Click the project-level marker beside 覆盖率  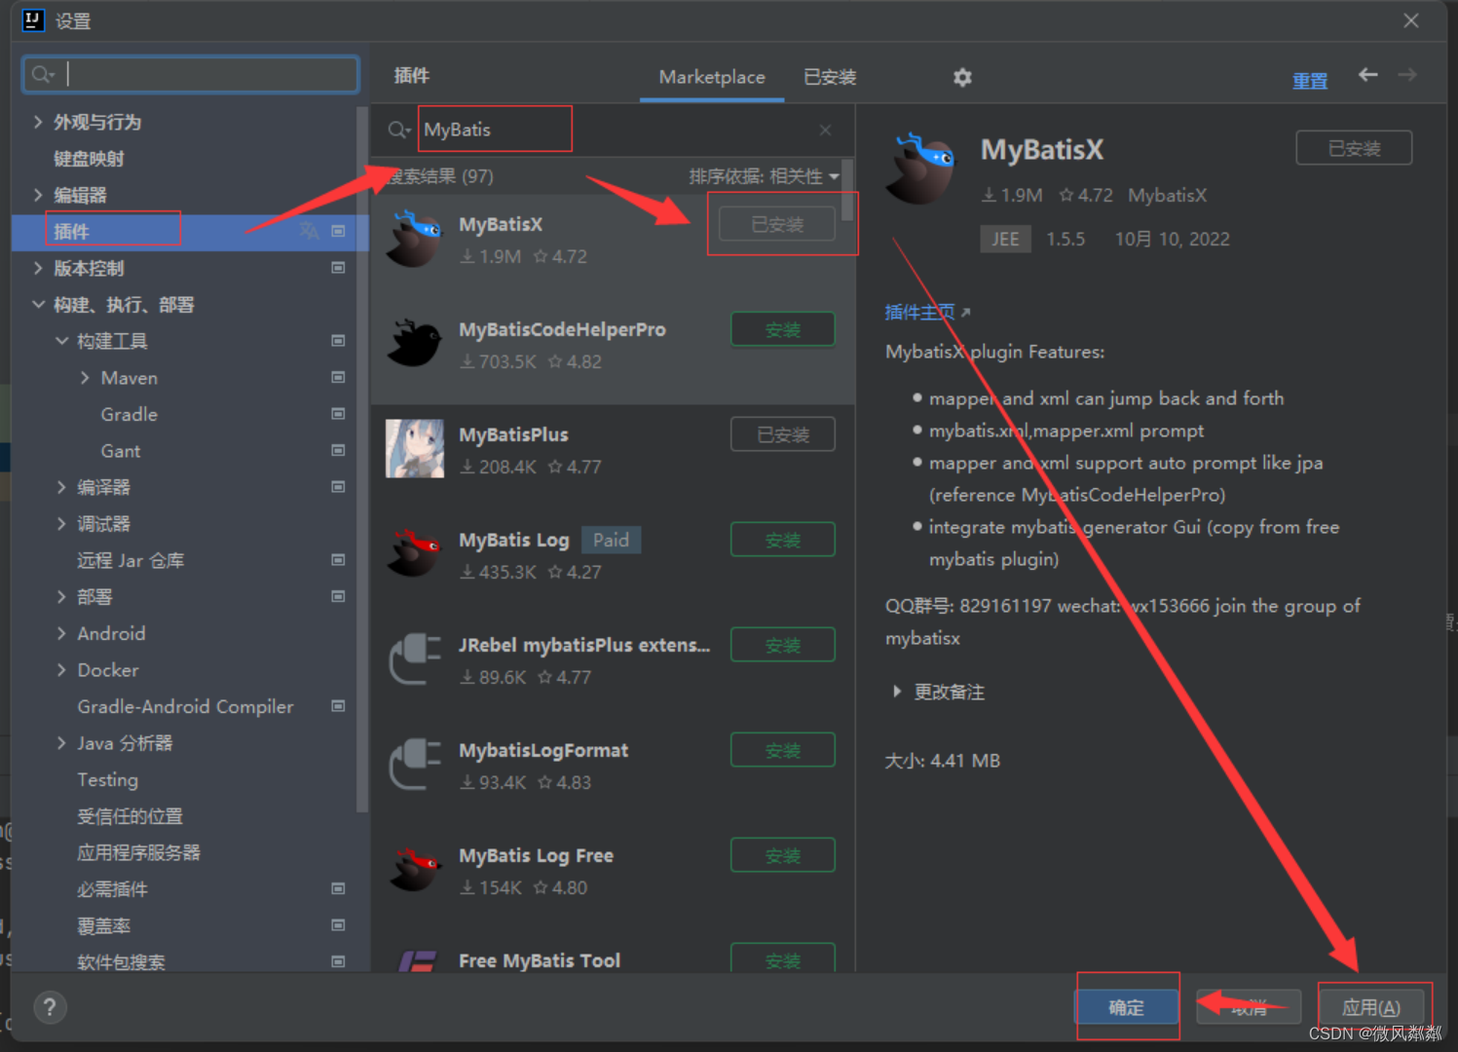coord(338,925)
